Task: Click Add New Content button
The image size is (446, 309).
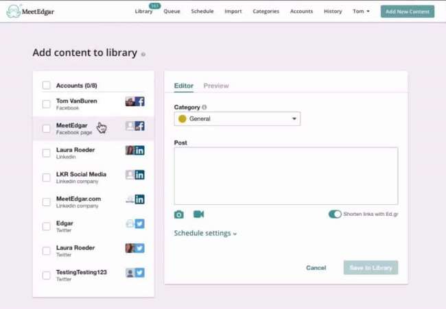Action: [x=408, y=12]
